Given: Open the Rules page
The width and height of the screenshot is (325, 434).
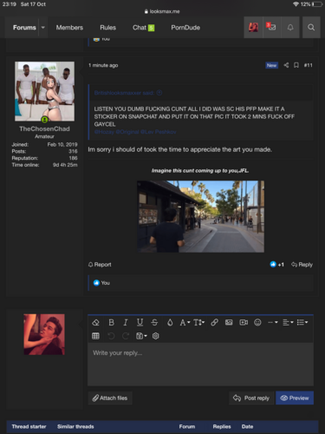Looking at the screenshot, I should pyautogui.click(x=107, y=28).
